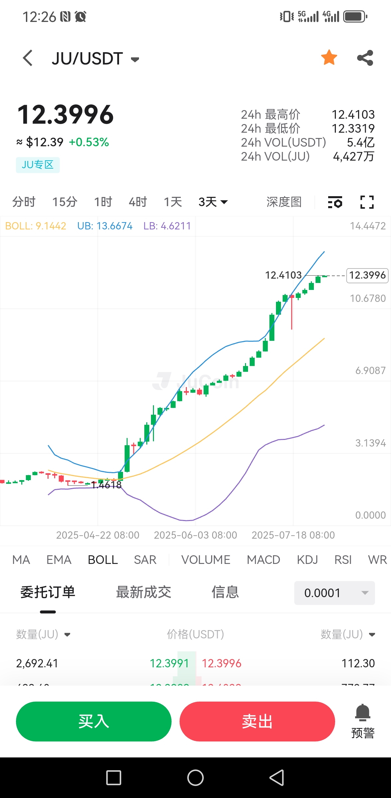Tap the +0.53% change percentage

click(89, 142)
